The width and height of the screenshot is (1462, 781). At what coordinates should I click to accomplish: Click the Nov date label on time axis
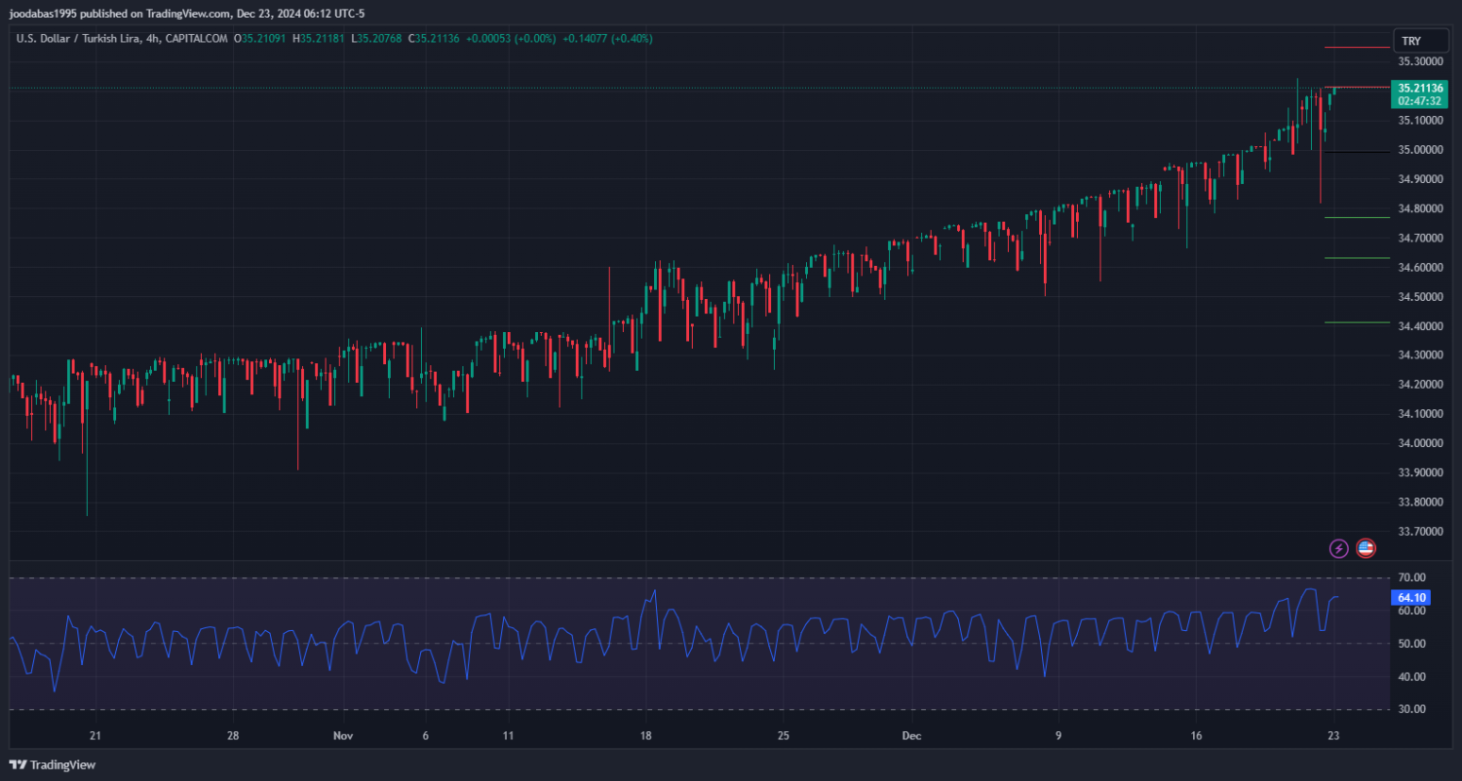tap(342, 736)
